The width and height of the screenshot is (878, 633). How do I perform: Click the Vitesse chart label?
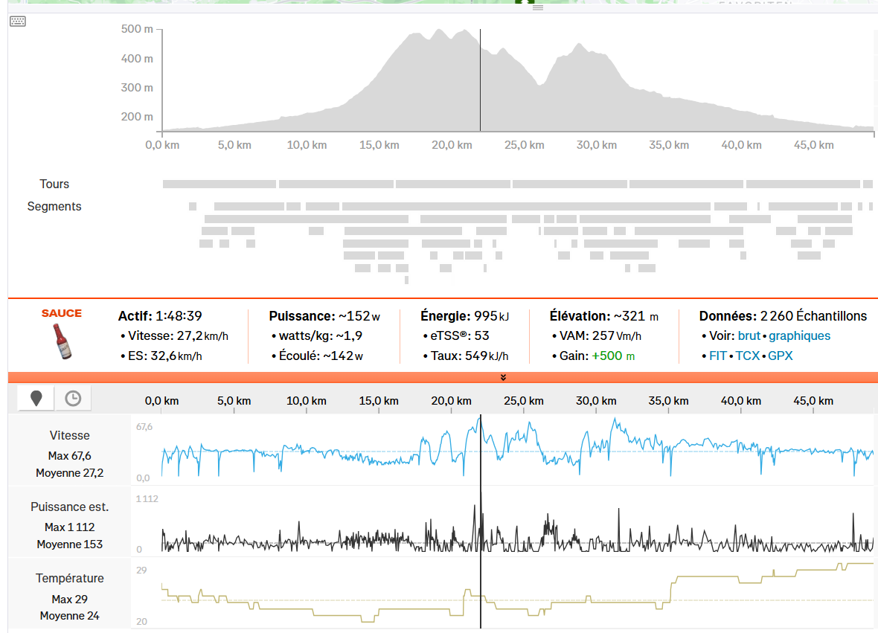pos(70,436)
